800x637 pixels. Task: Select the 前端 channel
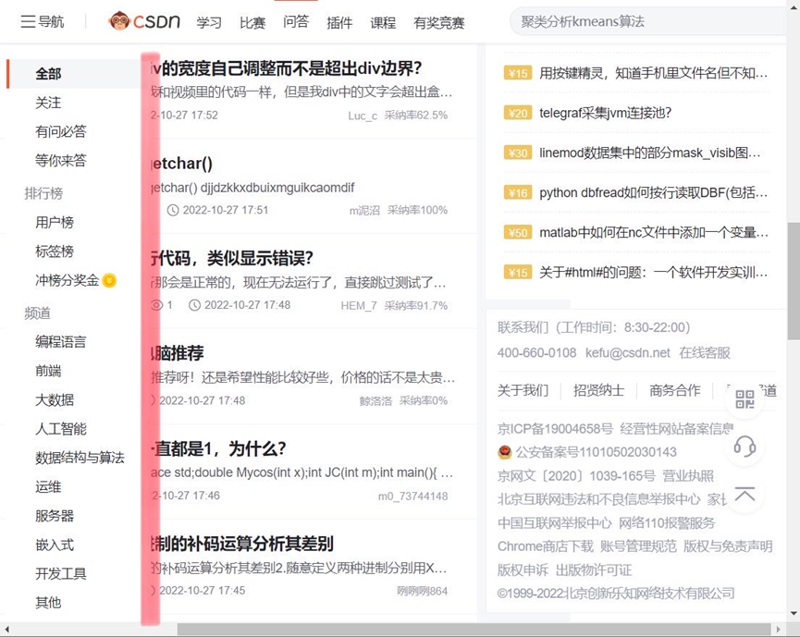click(48, 371)
